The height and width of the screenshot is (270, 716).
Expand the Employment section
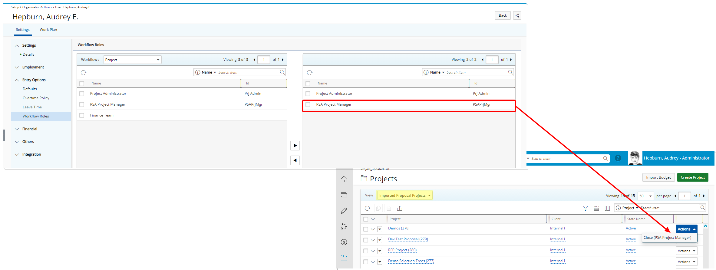point(17,67)
